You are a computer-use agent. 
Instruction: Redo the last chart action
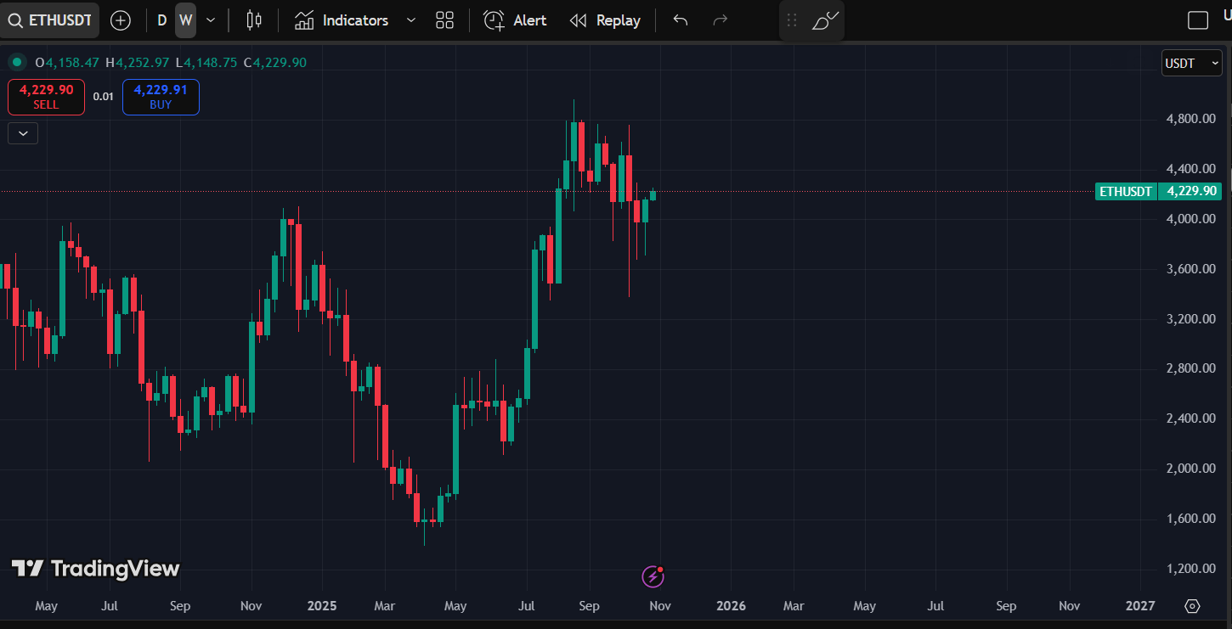721,20
